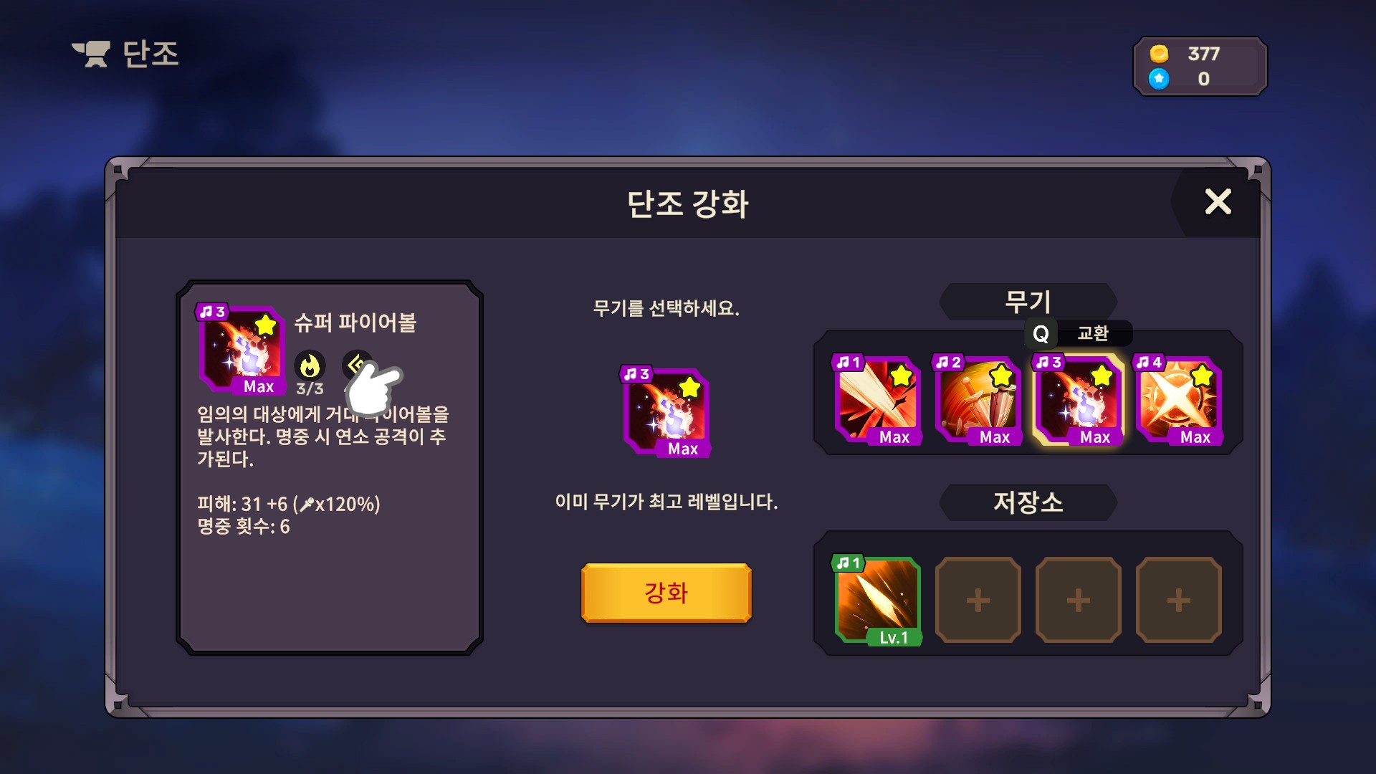Click the double-arrow attribute icon under pointer
The width and height of the screenshot is (1376, 774).
[x=355, y=365]
